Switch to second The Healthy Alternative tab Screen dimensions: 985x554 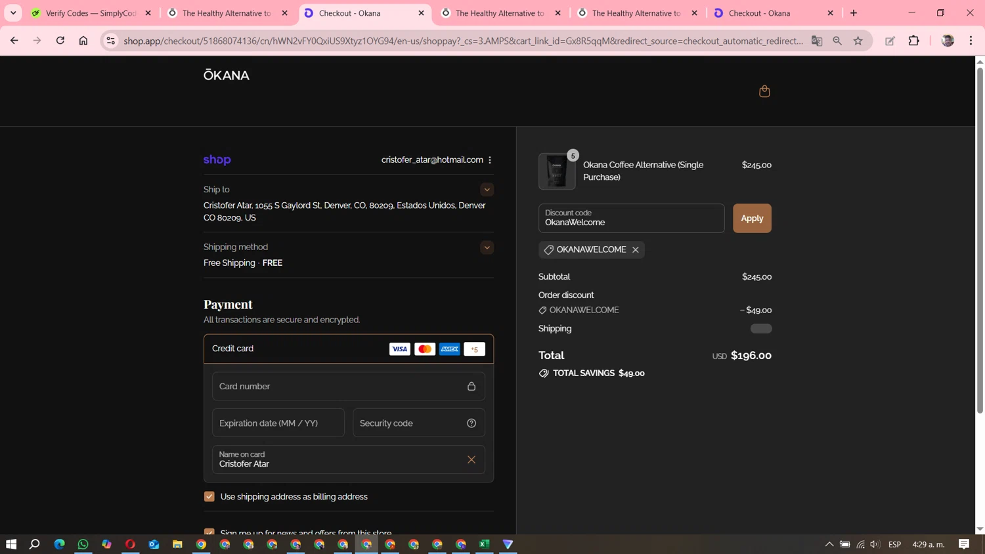click(x=500, y=13)
